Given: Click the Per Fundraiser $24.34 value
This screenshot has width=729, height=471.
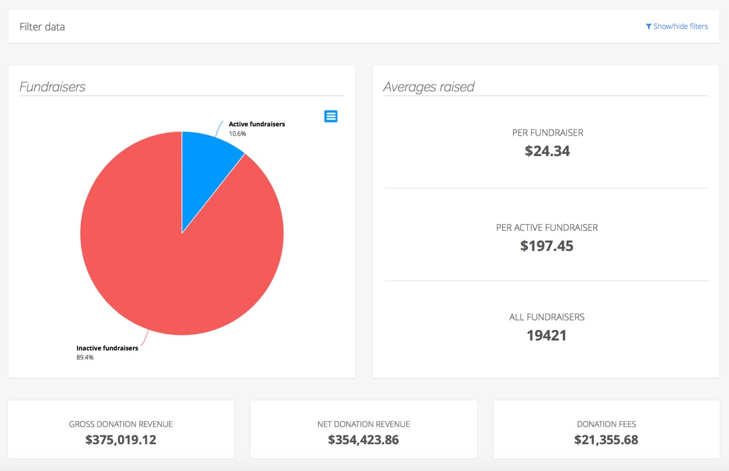Looking at the screenshot, I should (547, 151).
